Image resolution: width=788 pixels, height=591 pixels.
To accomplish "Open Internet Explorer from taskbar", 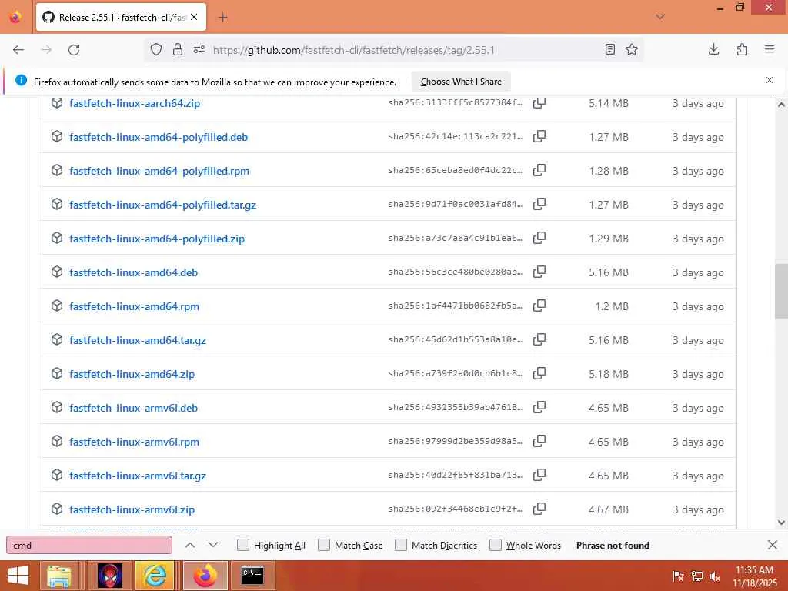I will point(155,576).
